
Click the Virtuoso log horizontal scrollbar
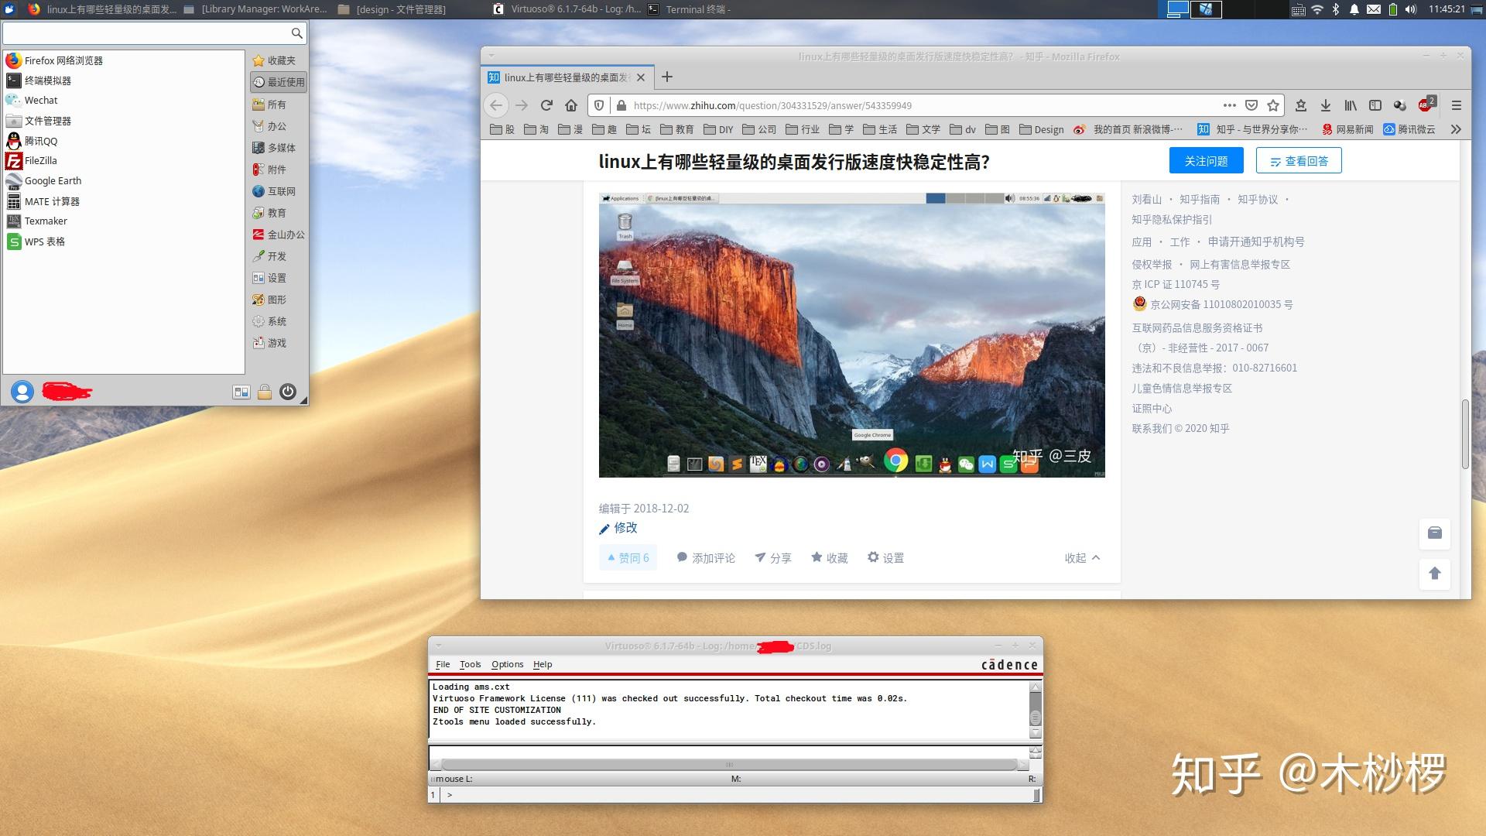pos(728,765)
